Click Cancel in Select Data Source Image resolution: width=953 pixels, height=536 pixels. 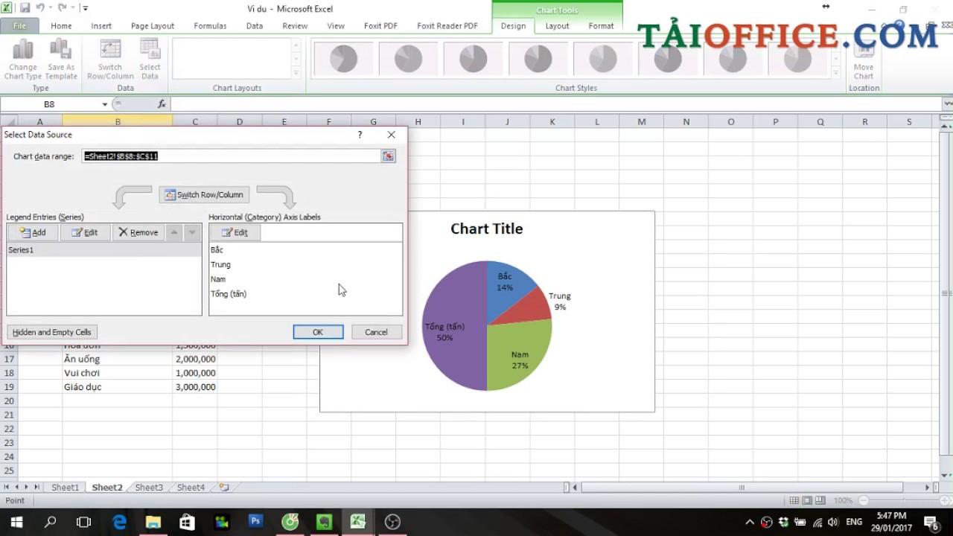point(376,332)
